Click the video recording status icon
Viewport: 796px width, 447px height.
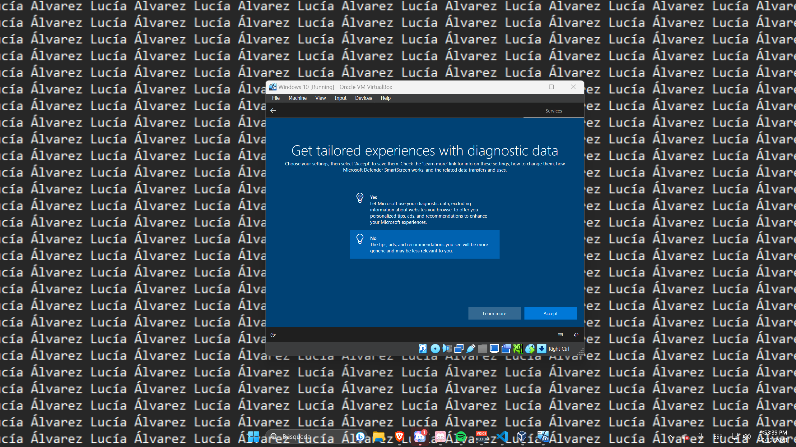pos(506,349)
